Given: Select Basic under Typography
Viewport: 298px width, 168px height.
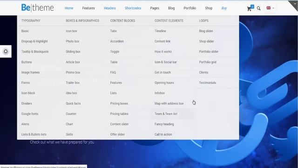Looking at the screenshot, I should (x=25, y=31).
